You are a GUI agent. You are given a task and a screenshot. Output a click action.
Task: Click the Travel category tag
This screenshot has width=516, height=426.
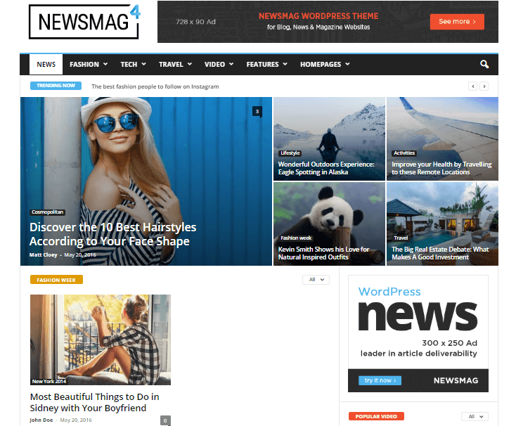point(401,238)
